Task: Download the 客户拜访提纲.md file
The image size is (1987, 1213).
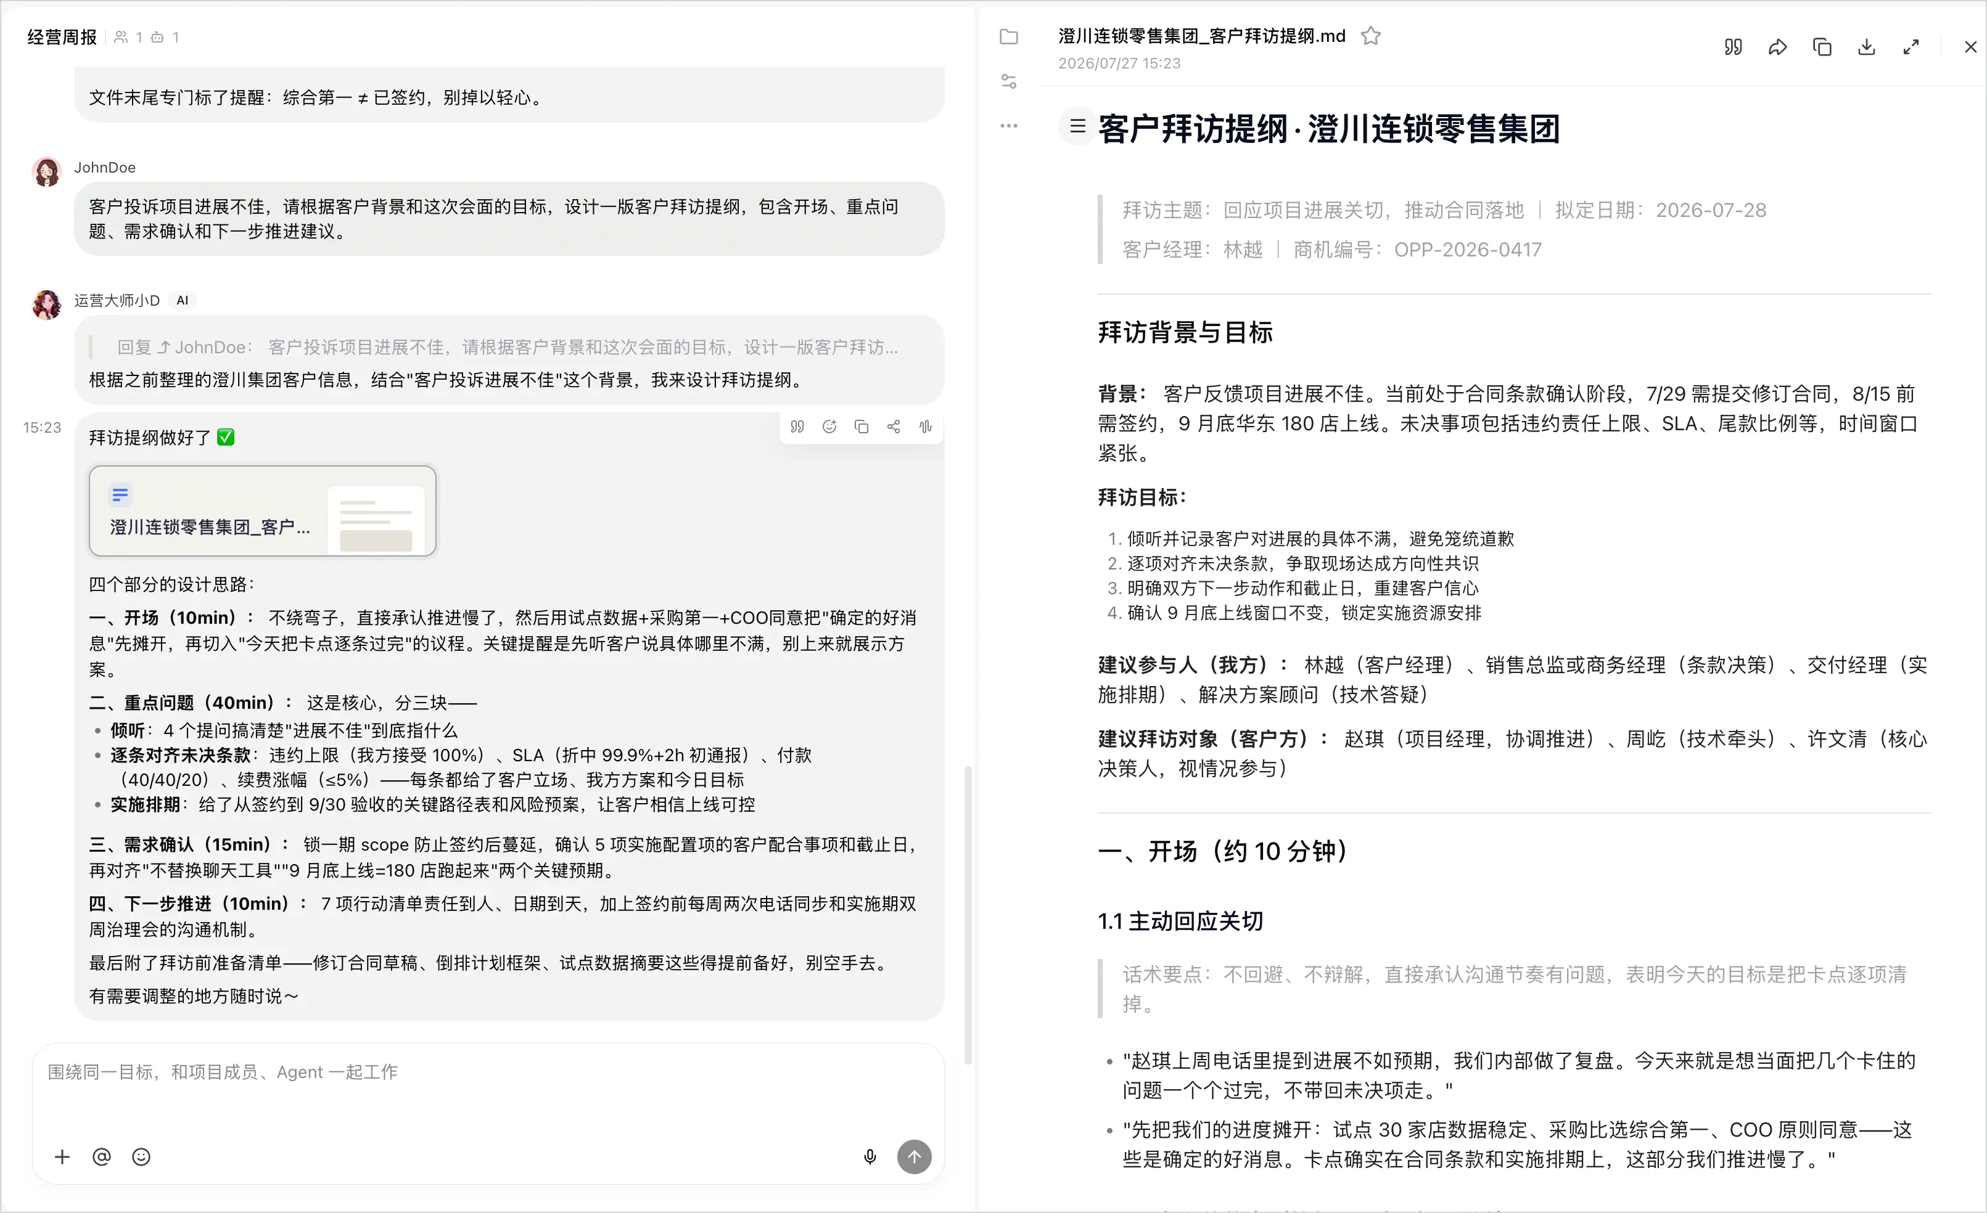Action: tap(1866, 47)
